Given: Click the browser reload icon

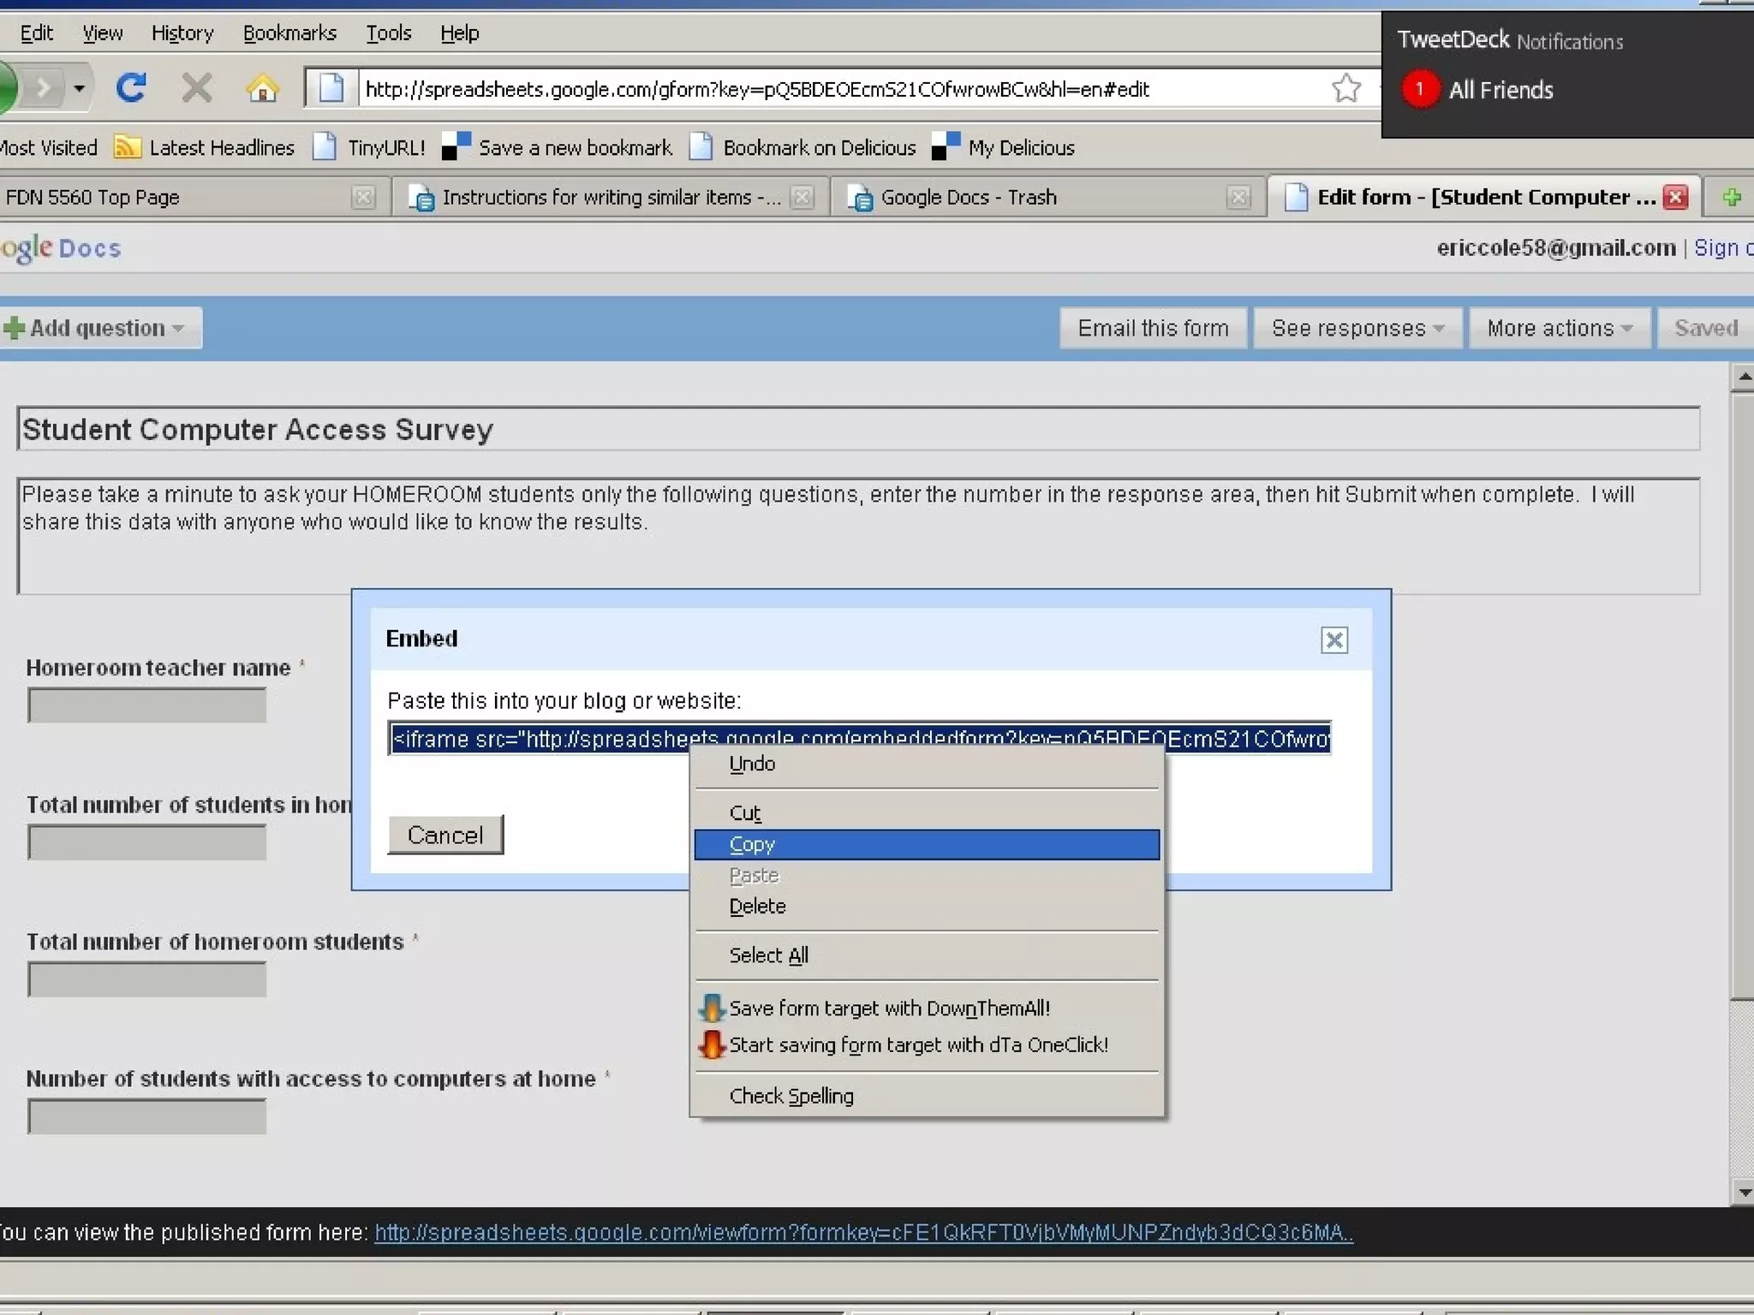Looking at the screenshot, I should point(131,88).
